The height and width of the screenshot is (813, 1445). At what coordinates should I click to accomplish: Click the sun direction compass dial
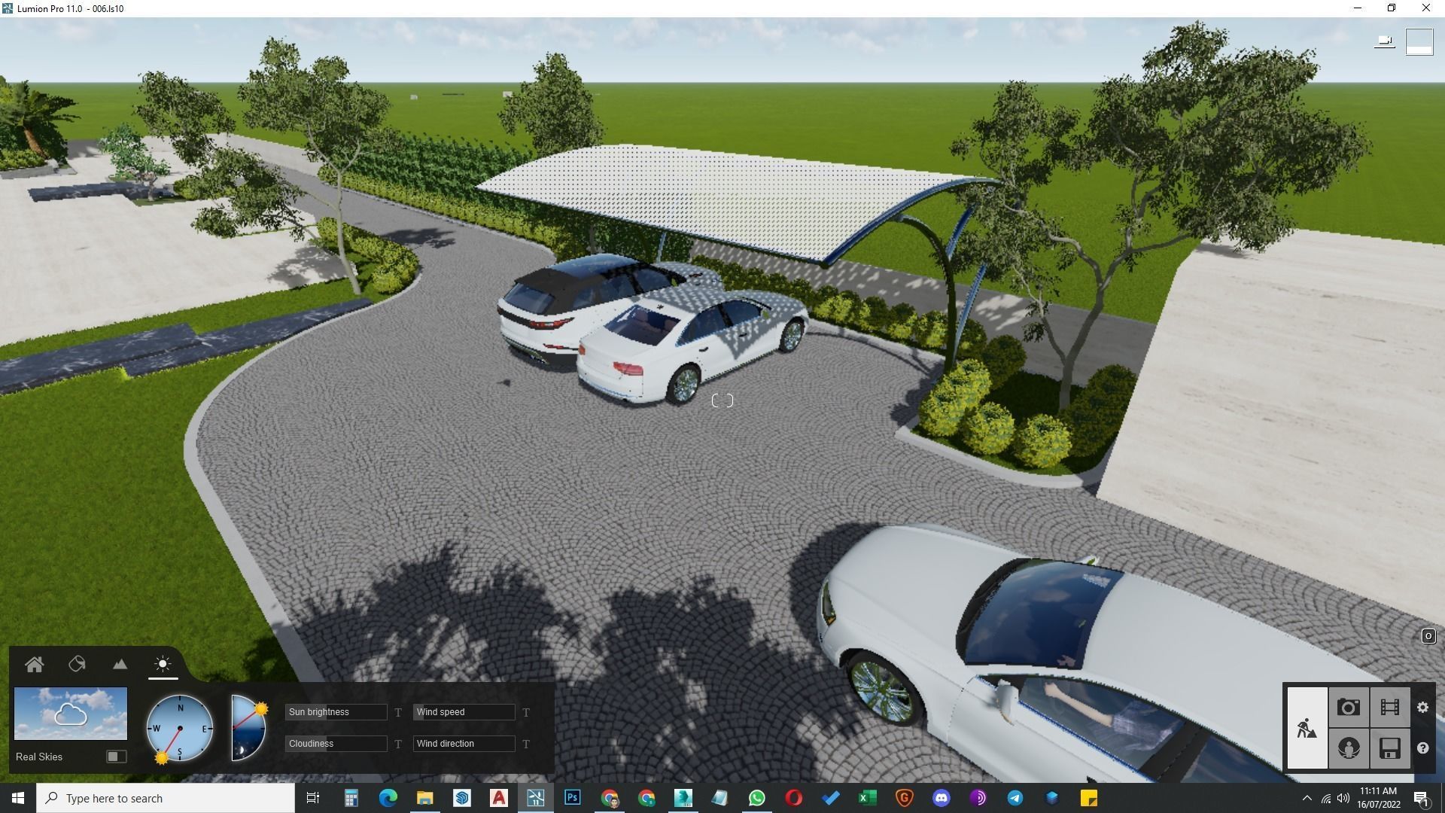click(x=180, y=728)
